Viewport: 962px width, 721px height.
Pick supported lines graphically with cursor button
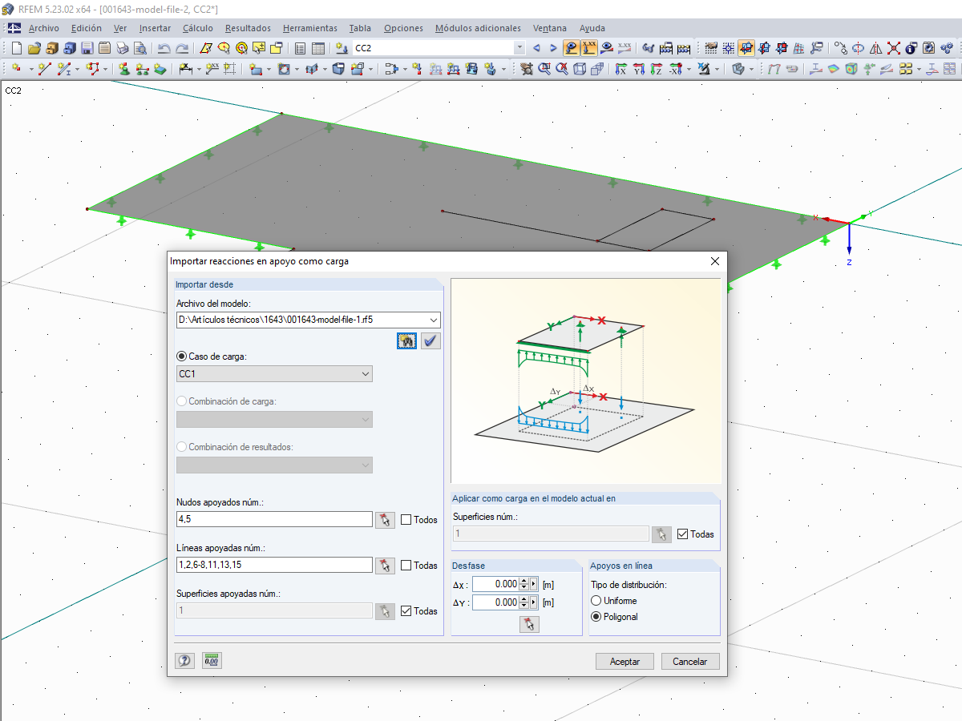tap(386, 565)
